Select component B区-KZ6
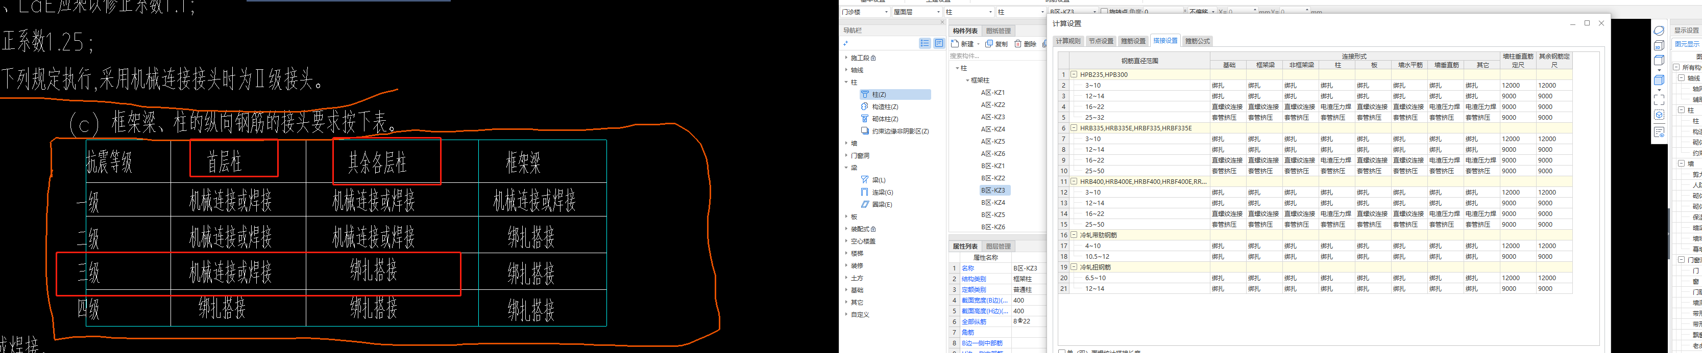Viewport: 1702px width, 353px height. tap(992, 227)
